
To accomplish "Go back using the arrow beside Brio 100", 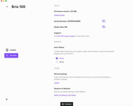I will pos(7,7).
